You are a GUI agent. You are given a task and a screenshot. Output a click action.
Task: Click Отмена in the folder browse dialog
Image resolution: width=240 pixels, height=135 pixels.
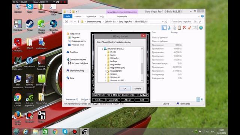point(138,88)
